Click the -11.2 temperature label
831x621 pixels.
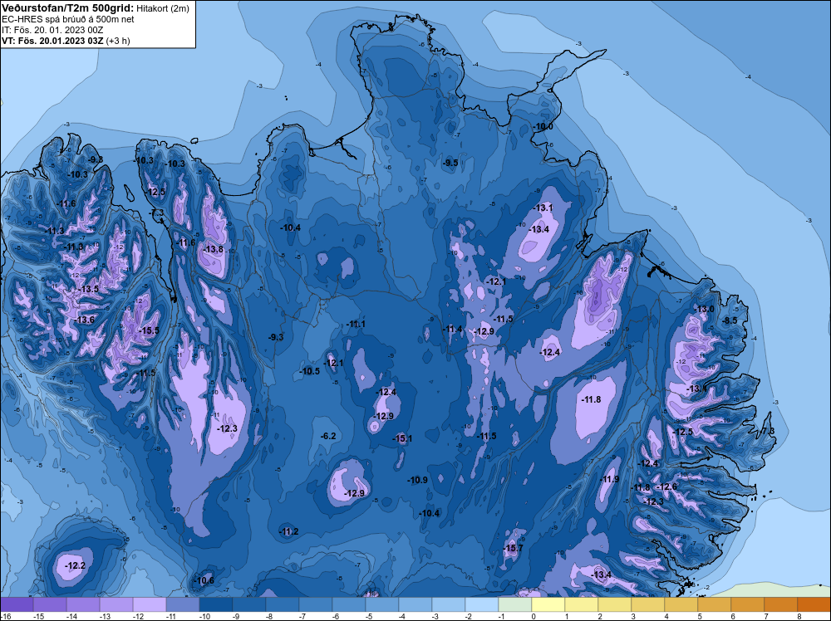click(289, 531)
